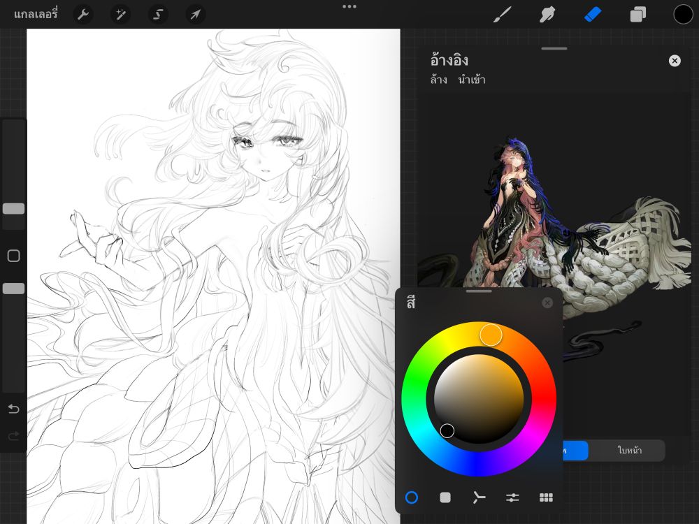Tap the square modify button on sidebar

pyautogui.click(x=14, y=256)
